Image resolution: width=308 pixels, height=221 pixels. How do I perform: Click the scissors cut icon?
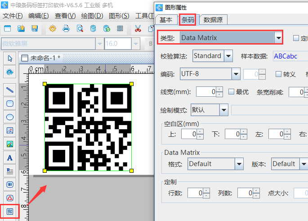point(138,29)
